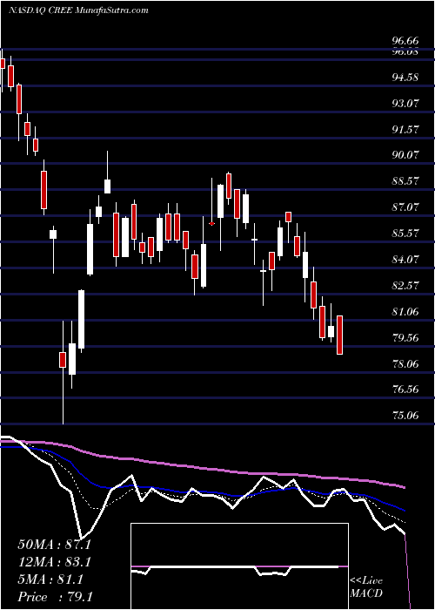Click the 82.57 price axis label
This screenshot has height=610, width=435.
click(x=405, y=286)
